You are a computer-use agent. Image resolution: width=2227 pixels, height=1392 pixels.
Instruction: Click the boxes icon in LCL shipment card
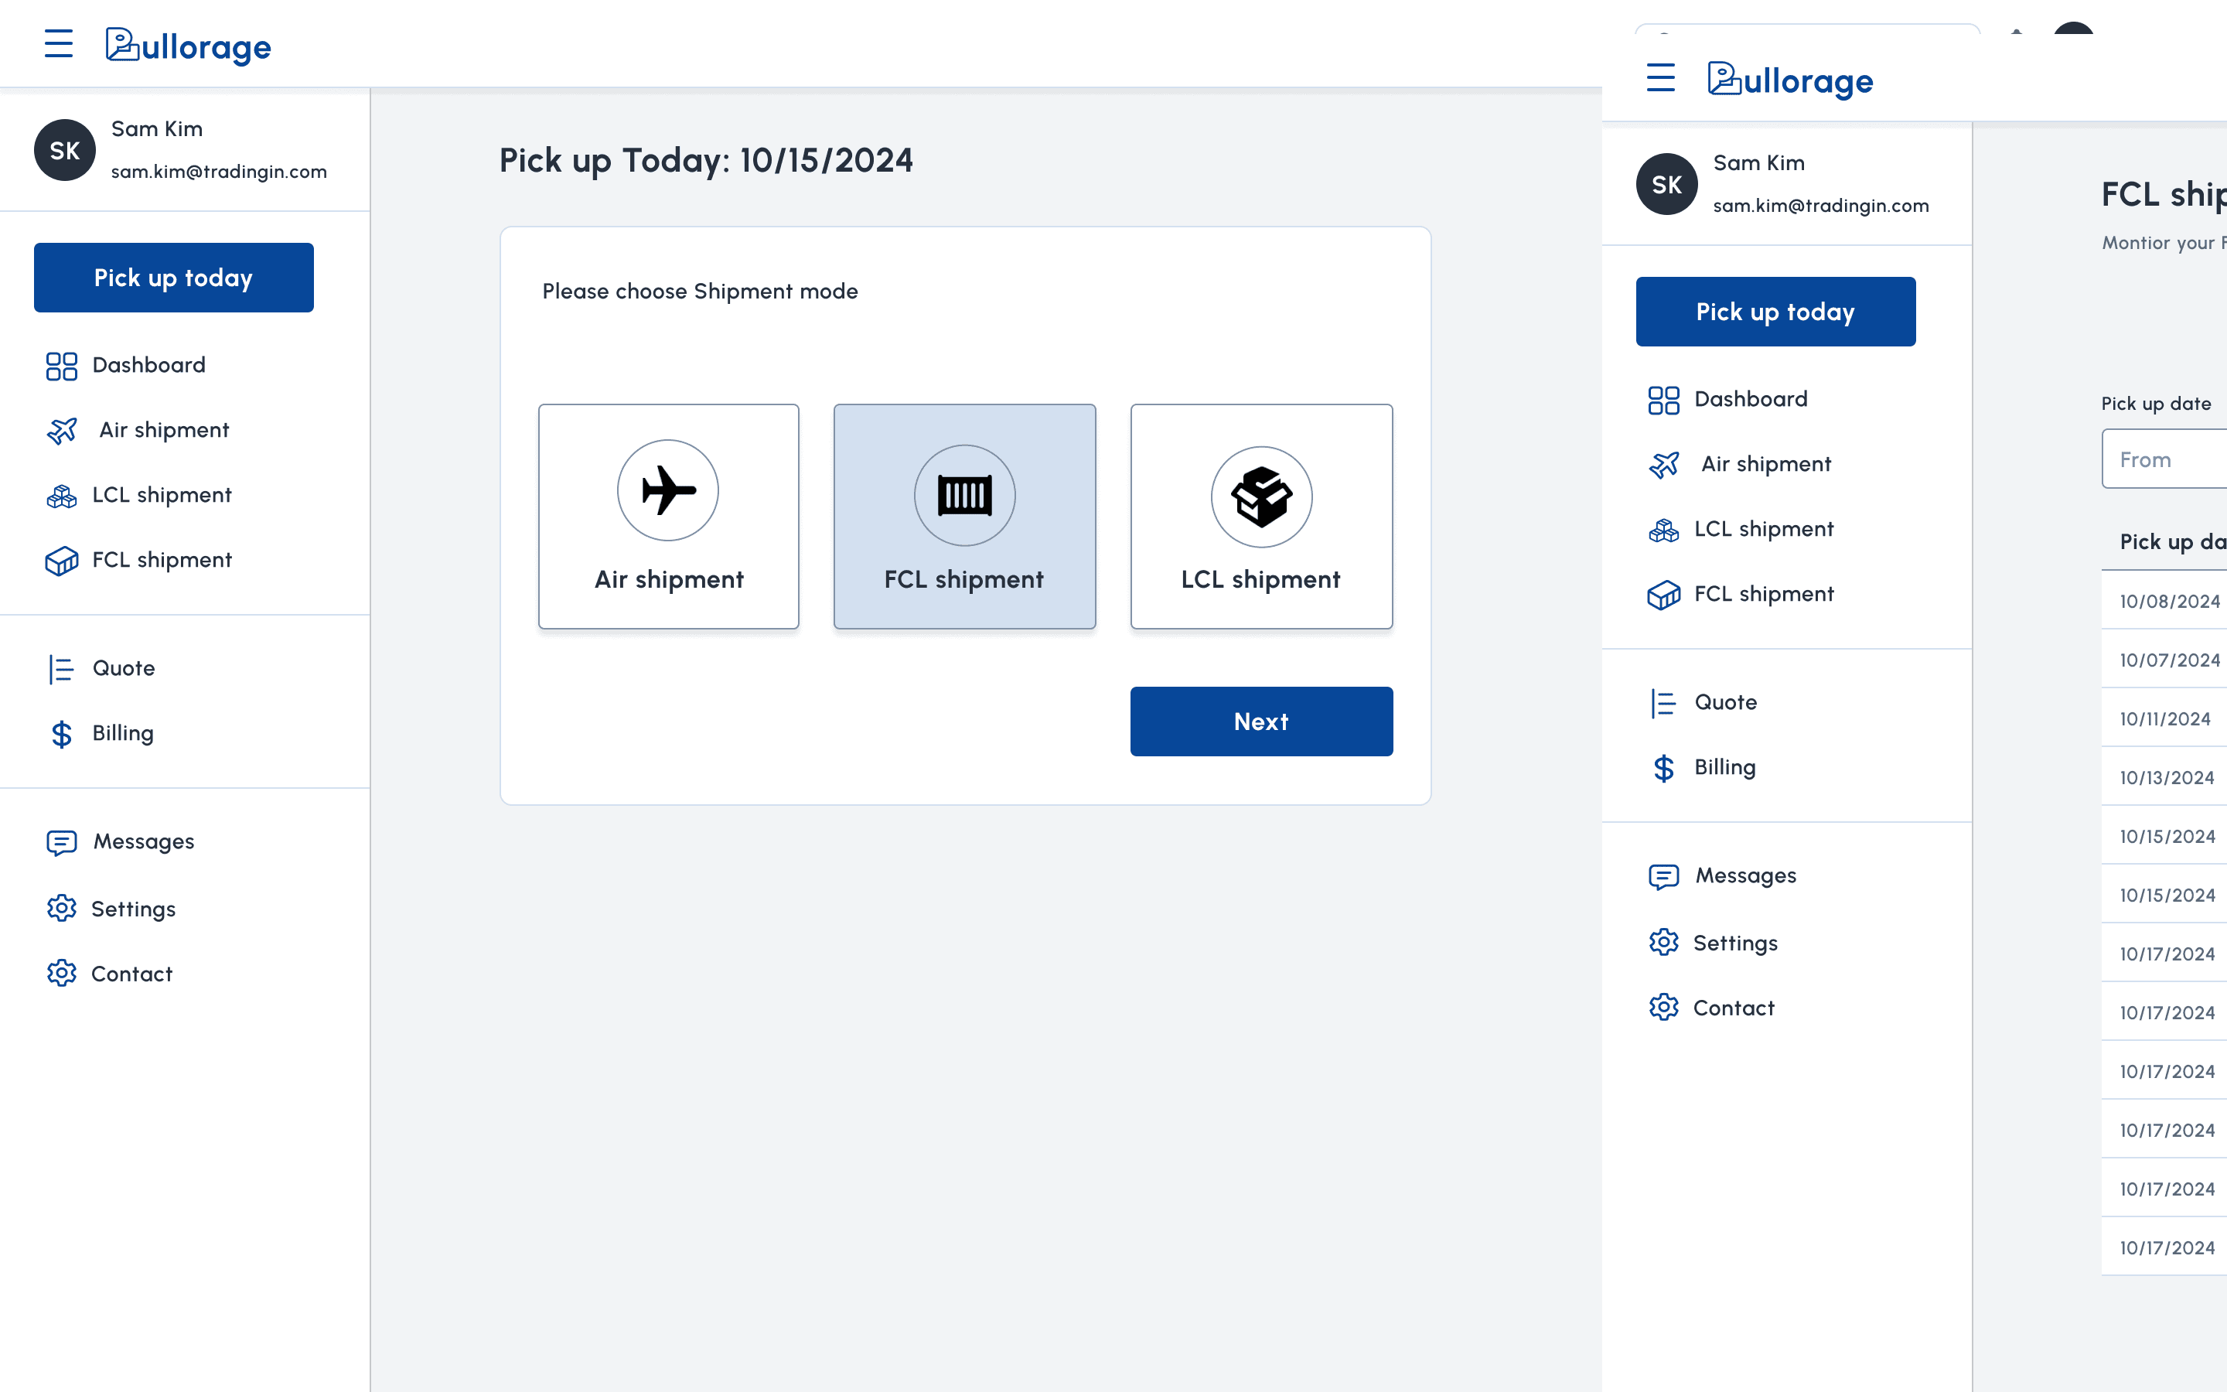[x=1260, y=496]
